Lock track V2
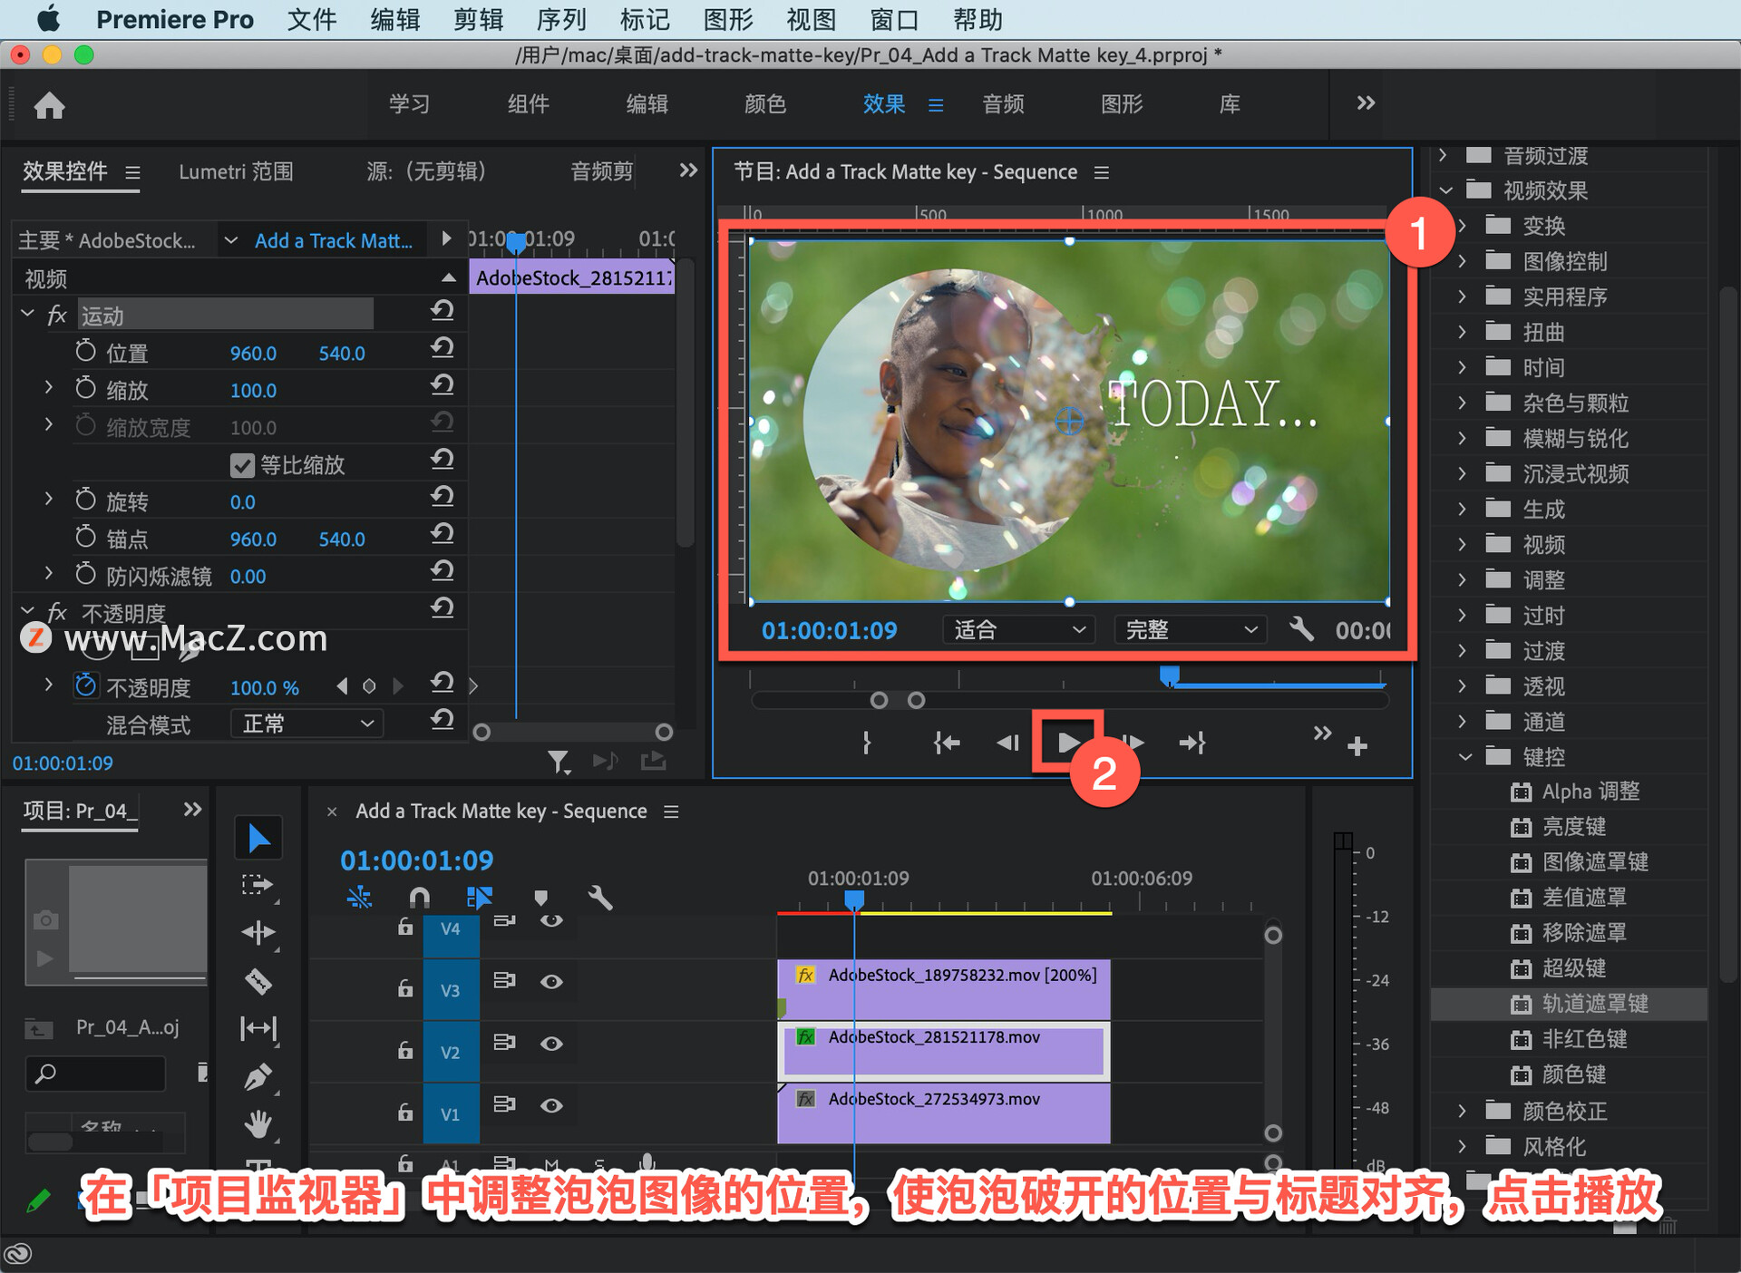The width and height of the screenshot is (1741, 1273). tap(405, 1049)
